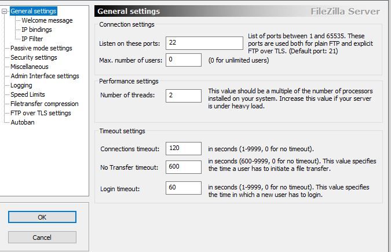Go to FTP over TLS settings
391x252 pixels.
click(x=41, y=113)
